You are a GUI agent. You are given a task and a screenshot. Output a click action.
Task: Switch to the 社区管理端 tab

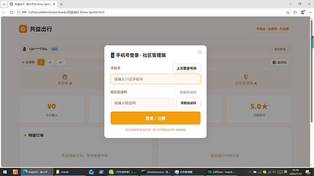click(246, 80)
